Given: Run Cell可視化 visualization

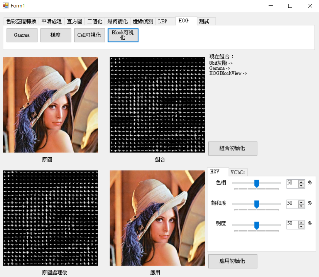Looking at the screenshot, I should [90, 35].
